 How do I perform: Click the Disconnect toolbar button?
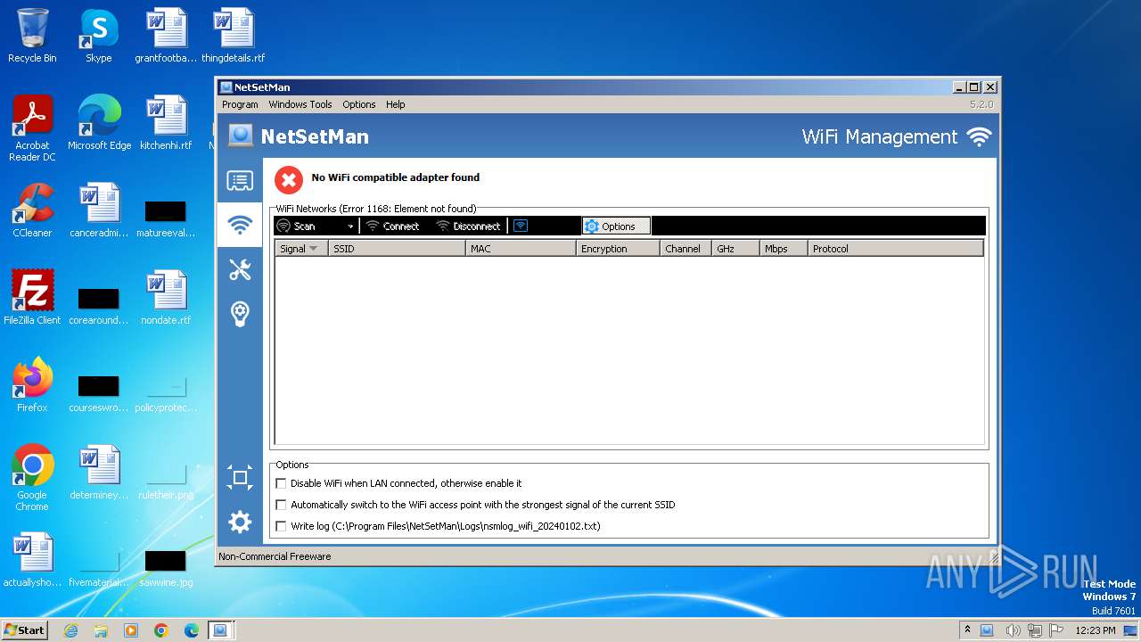[468, 226]
